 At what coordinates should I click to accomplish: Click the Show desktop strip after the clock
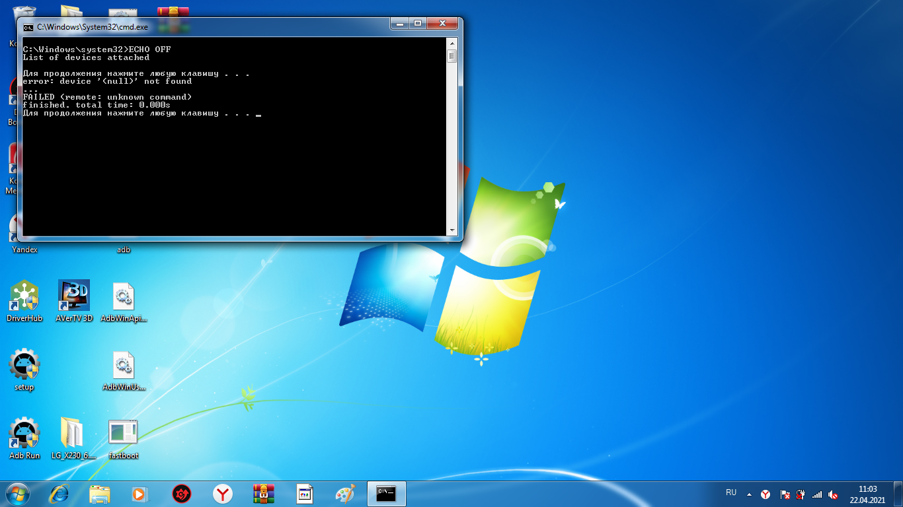898,494
